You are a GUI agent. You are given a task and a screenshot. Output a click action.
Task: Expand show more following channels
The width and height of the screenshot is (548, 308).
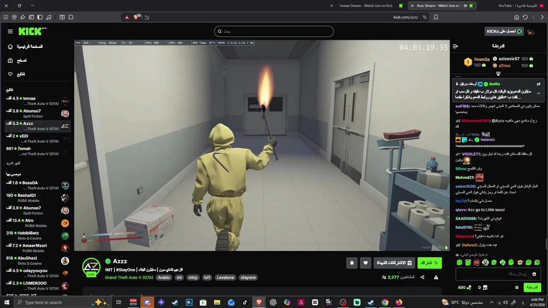(13, 163)
